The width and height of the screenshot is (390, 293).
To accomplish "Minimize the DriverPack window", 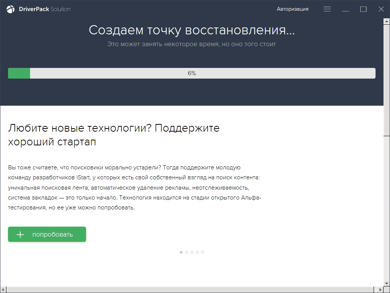I will pyautogui.click(x=345, y=9).
